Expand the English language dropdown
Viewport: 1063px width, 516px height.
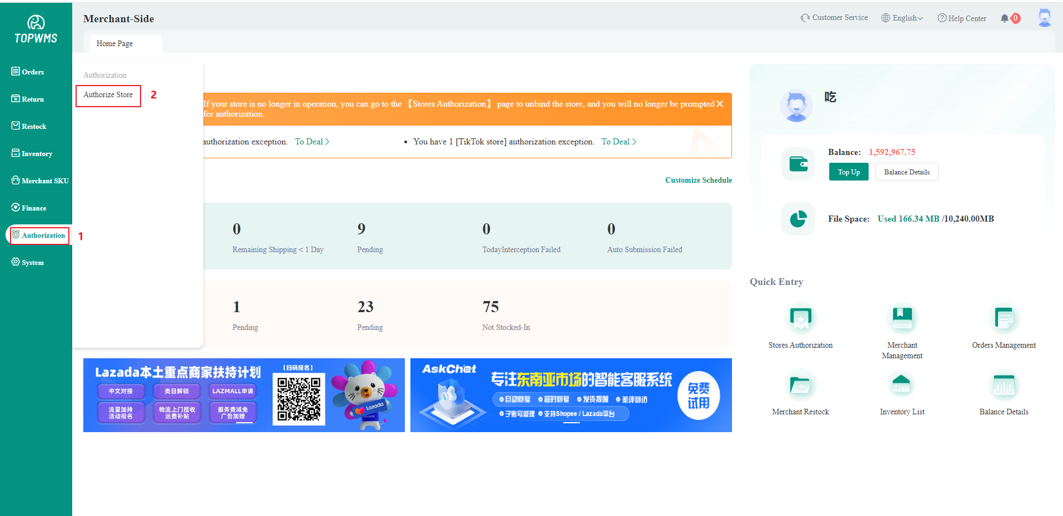tap(902, 18)
